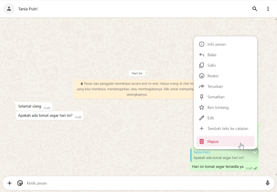
Task: Open the three-dot more options menu
Action: [x=268, y=9]
